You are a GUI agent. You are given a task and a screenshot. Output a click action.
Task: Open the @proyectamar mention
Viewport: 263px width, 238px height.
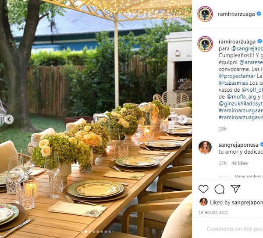point(237,76)
